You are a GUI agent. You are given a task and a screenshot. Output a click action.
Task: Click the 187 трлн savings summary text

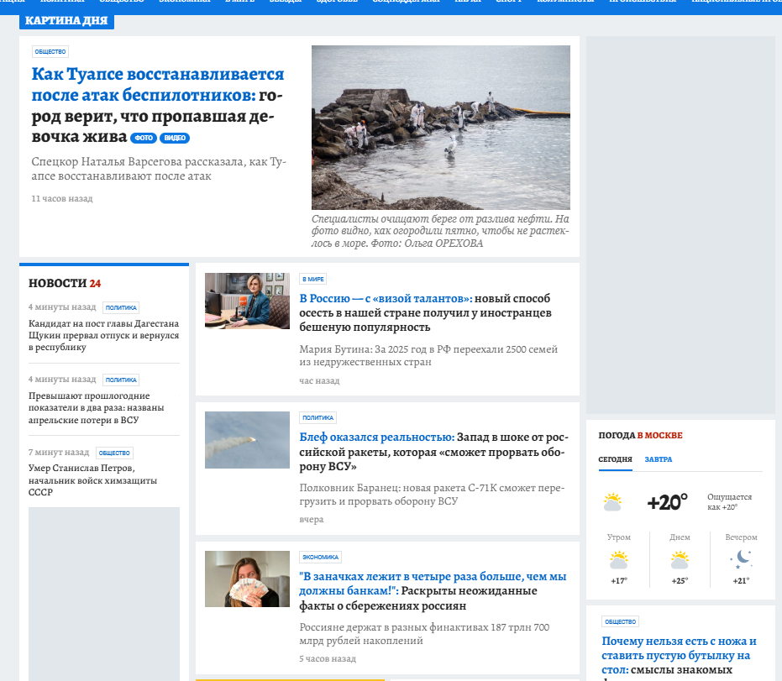point(424,634)
